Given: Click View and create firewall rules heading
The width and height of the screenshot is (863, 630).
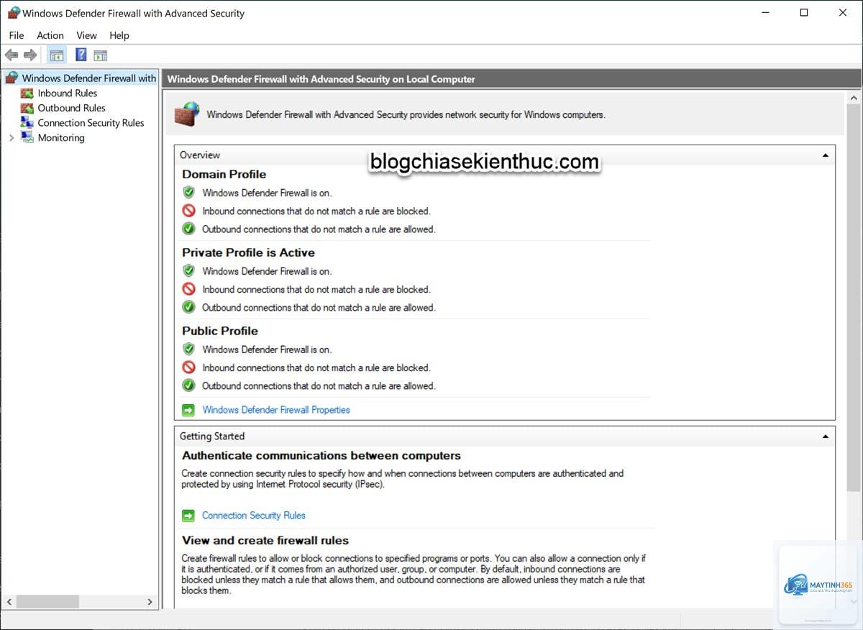Looking at the screenshot, I should coord(265,540).
